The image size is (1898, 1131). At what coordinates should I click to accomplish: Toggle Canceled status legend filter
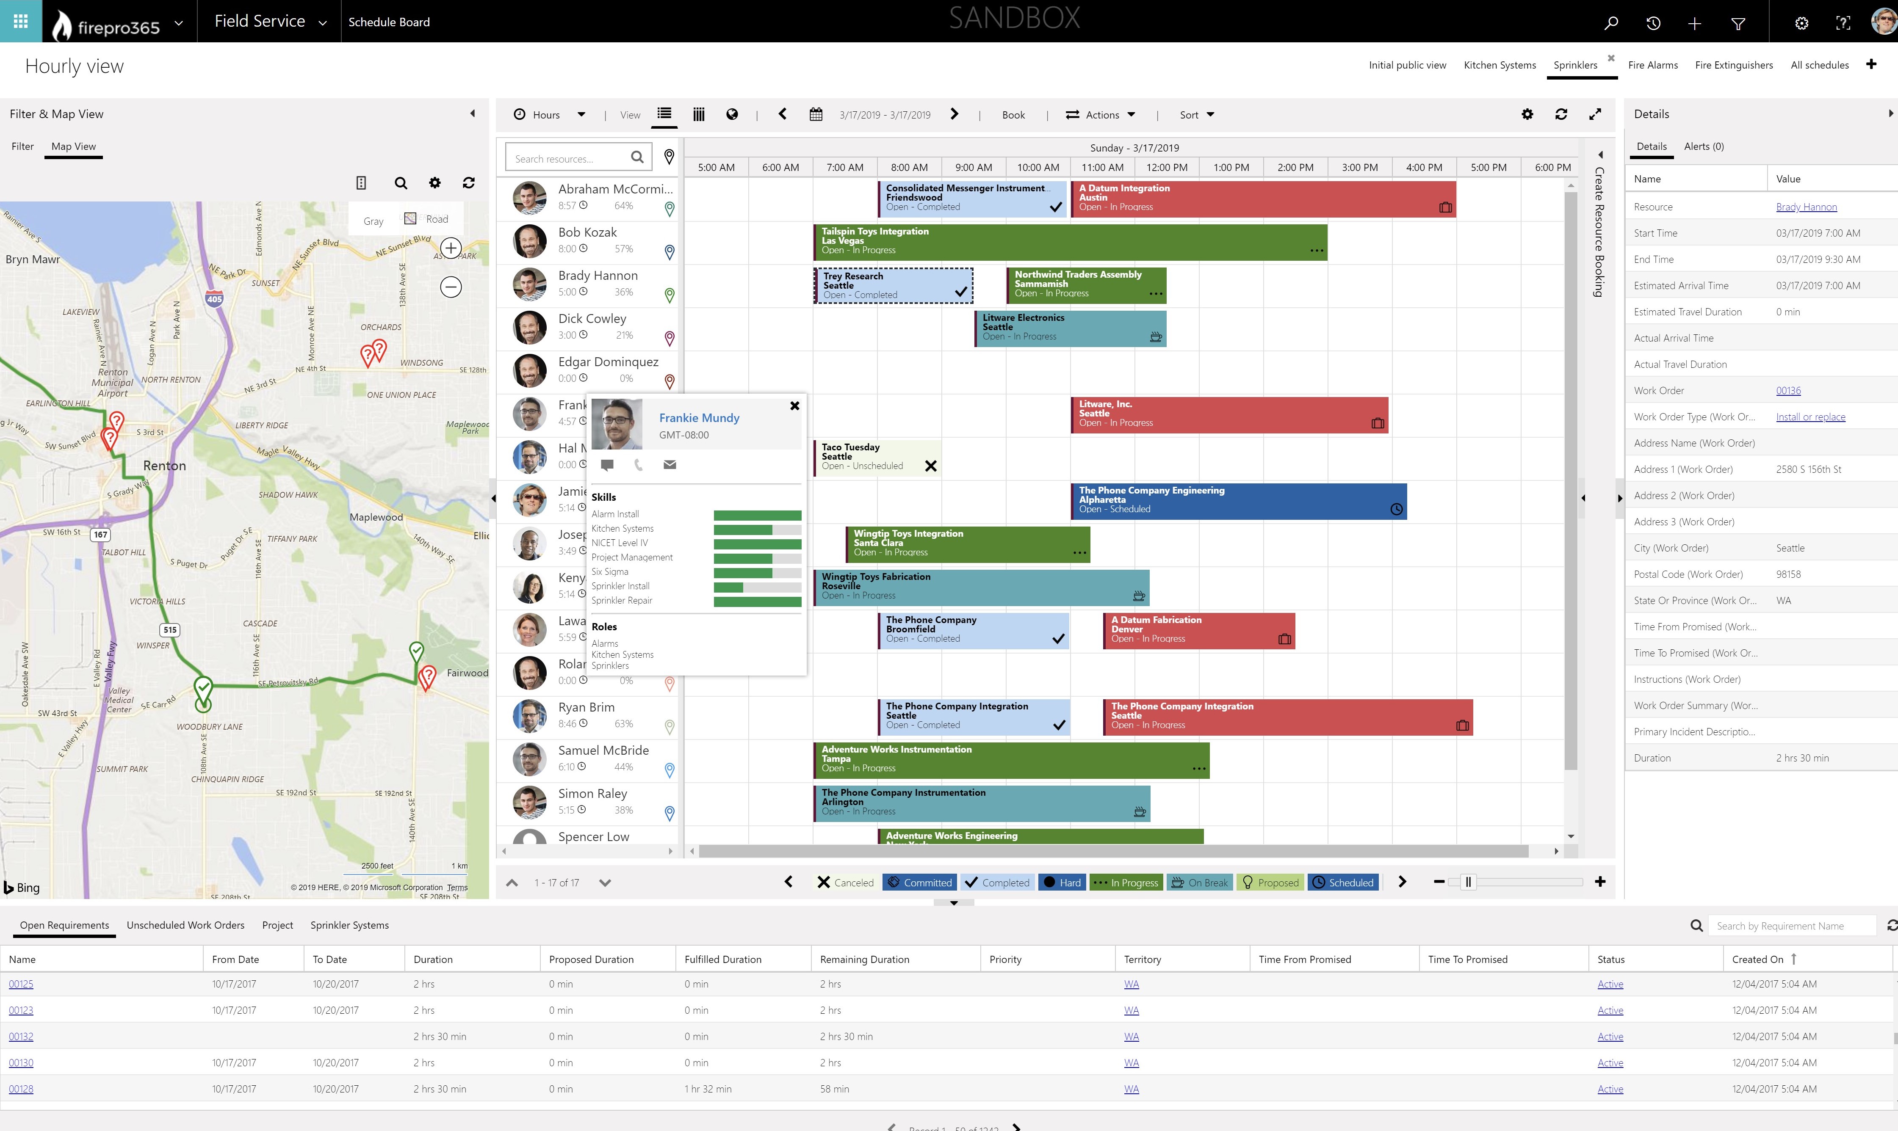[845, 883]
